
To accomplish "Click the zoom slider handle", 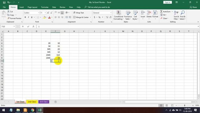I will click(x=185, y=105).
